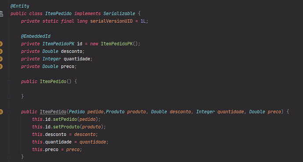Click the setPedido method call

click(65, 120)
